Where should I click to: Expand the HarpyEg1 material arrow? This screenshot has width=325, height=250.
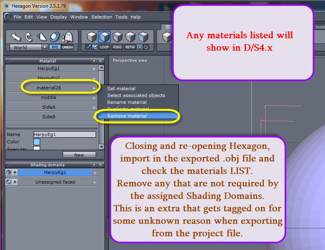(94, 69)
